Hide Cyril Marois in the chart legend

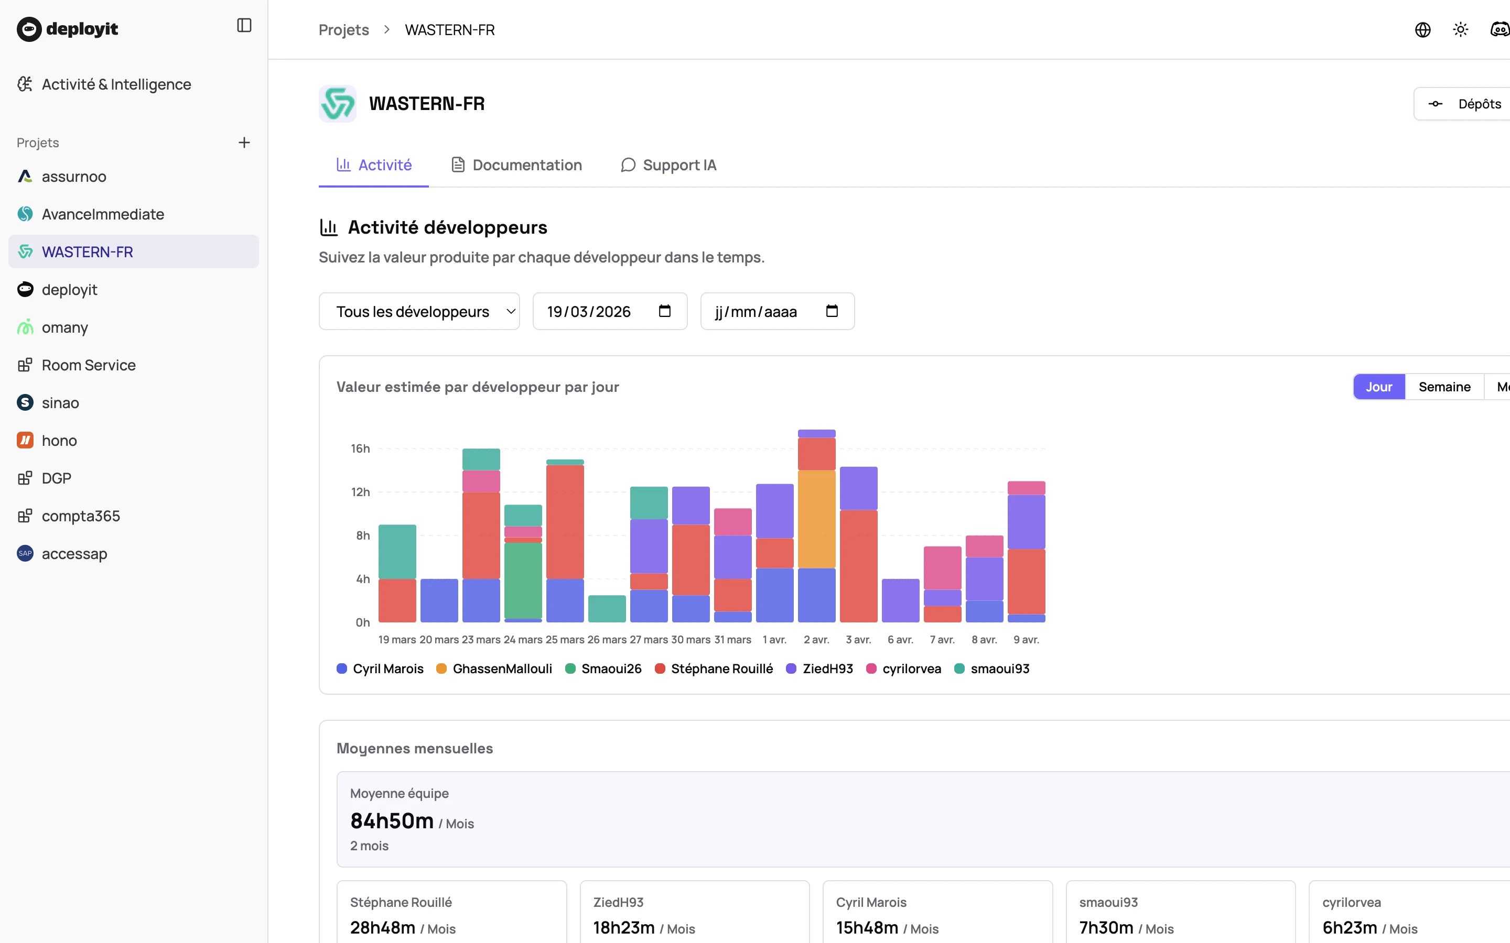[380, 668]
